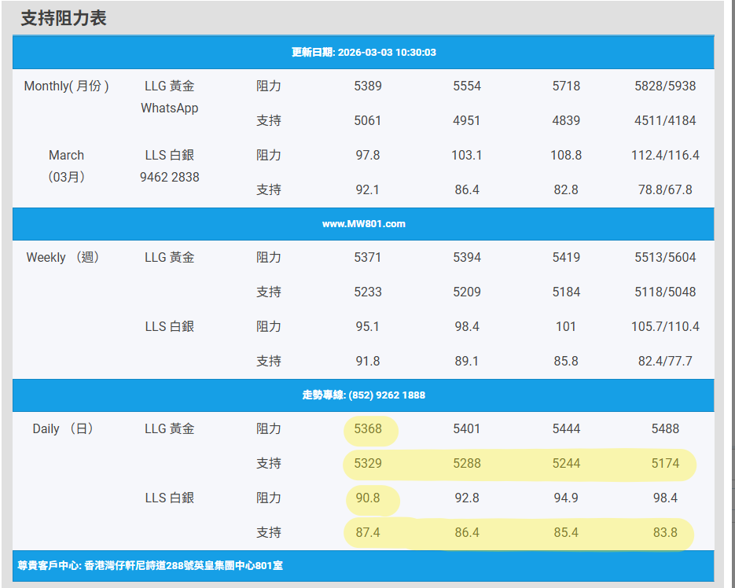Select the highlighted daily gold support 5329
Viewport: 735px width, 588px height.
(368, 464)
